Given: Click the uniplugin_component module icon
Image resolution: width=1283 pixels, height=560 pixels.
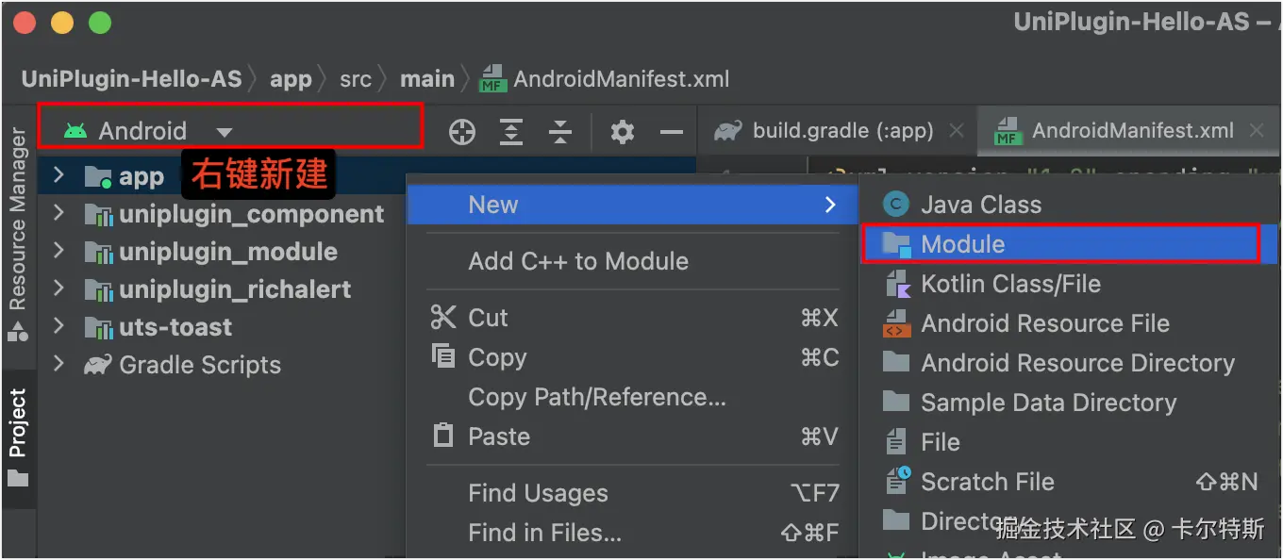Looking at the screenshot, I should [x=98, y=215].
